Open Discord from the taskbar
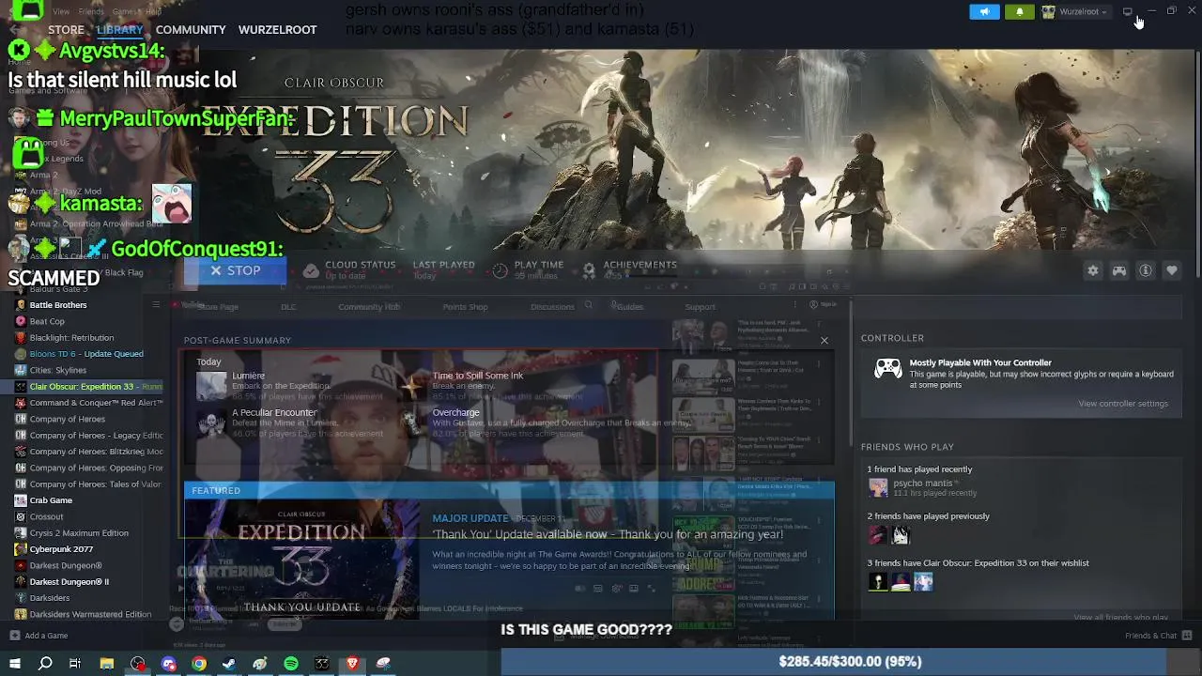Screen dimensions: 1202x676 point(169,664)
